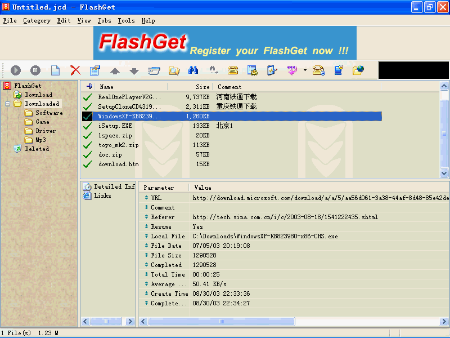Image resolution: width=450 pixels, height=338 pixels.
Task: Click the telephone-with-clock Schedule icon
Action: point(318,70)
